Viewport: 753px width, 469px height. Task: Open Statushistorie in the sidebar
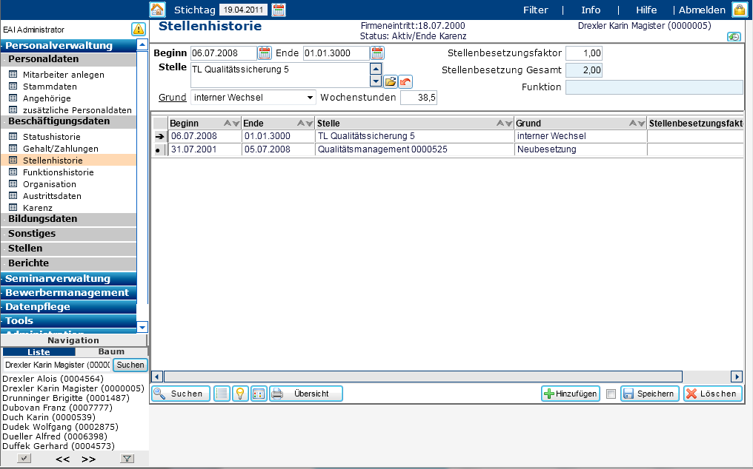point(52,137)
